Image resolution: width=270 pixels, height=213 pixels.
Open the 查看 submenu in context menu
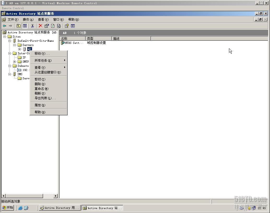pos(49,68)
